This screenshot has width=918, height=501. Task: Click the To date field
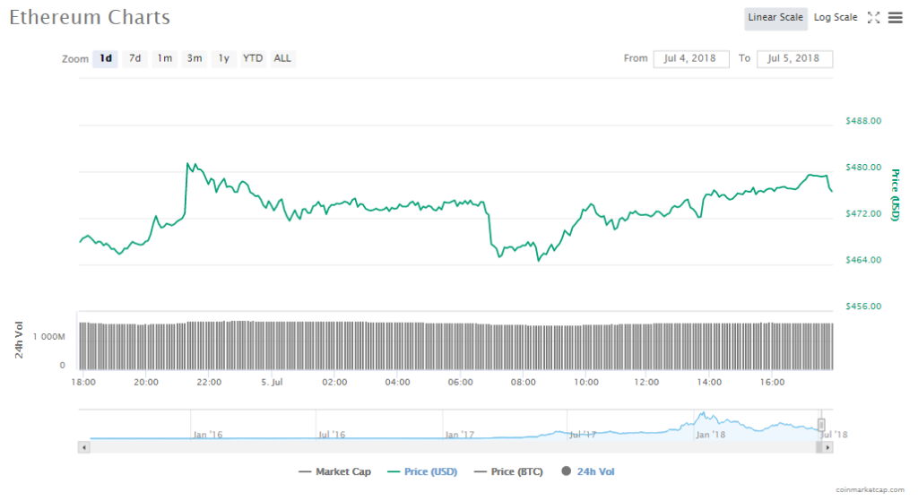pos(794,59)
